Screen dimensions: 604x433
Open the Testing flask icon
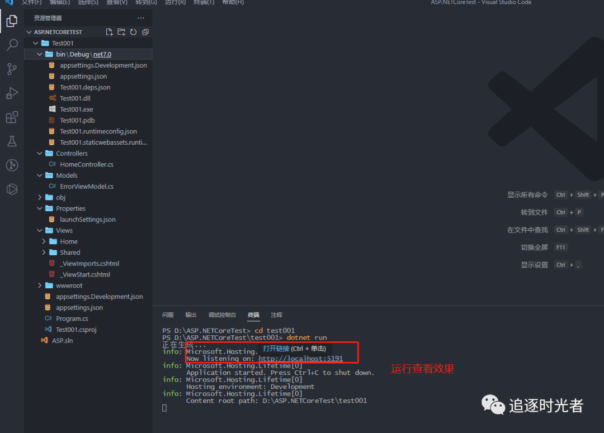[x=12, y=141]
